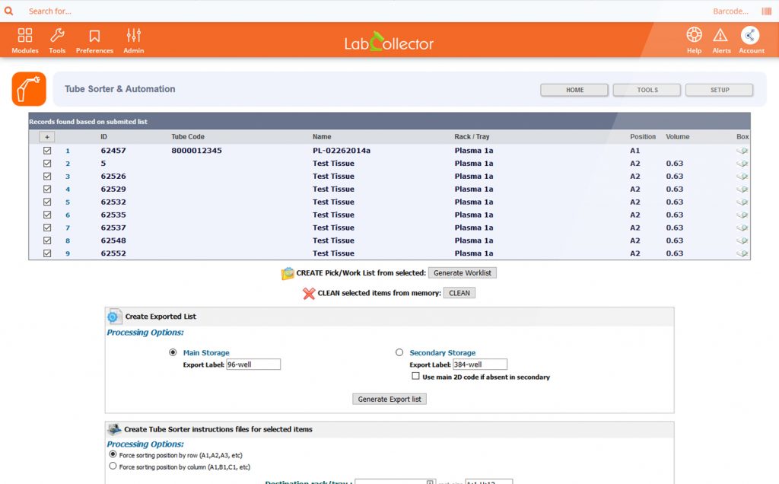Screen dimensions: 779x484
Task: Open box icon for record 62532
Action: tap(742, 202)
